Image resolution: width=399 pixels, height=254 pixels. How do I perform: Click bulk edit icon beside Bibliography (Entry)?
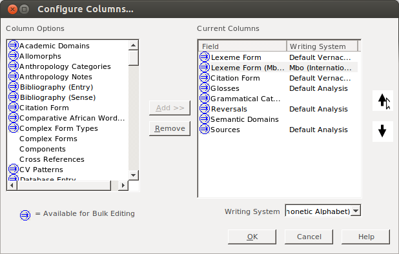pyautogui.click(x=13, y=86)
